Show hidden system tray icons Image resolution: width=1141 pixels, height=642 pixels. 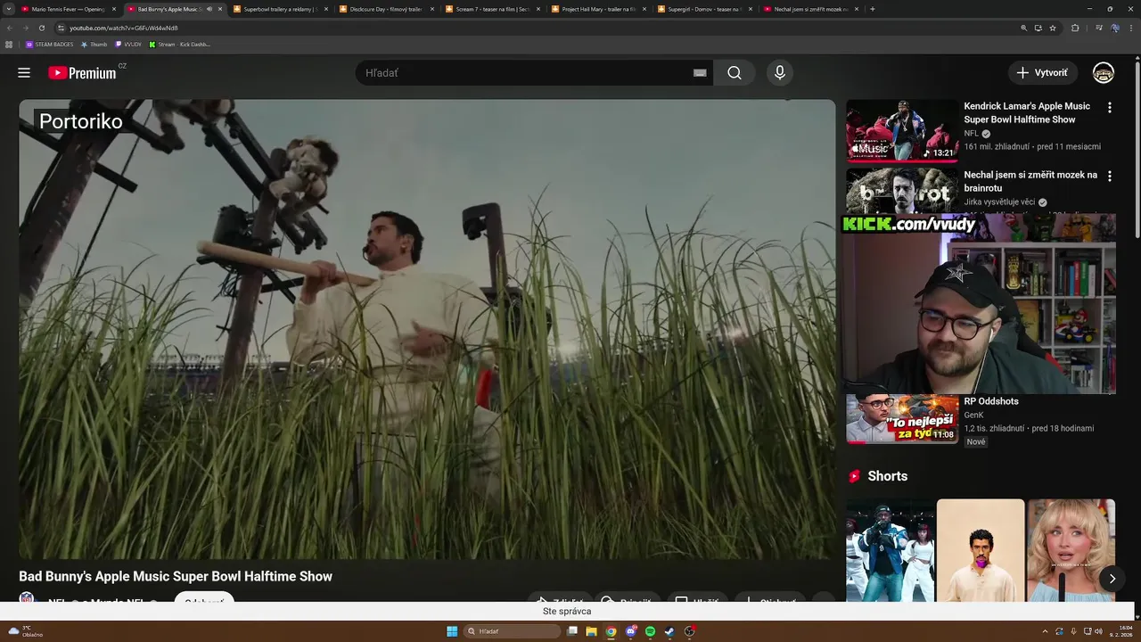(1046, 631)
